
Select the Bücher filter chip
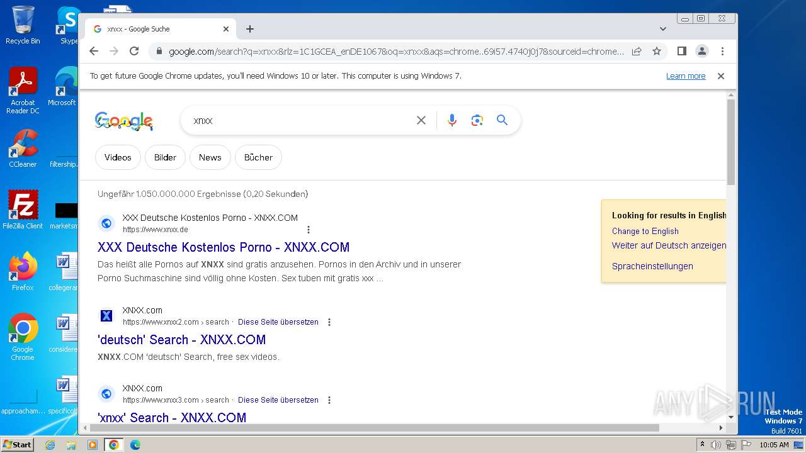coord(258,157)
